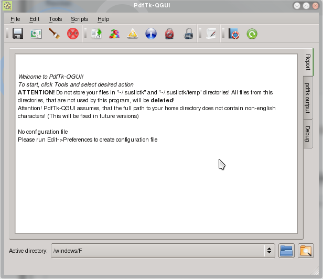Open preferences via the gear panel icon

(x=36, y=34)
